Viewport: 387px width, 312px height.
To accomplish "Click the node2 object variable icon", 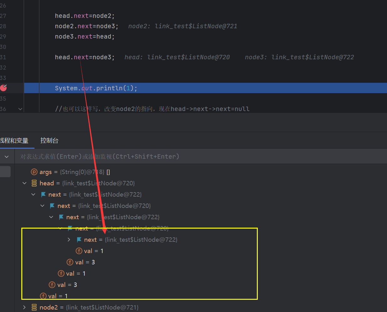I will click(34, 307).
